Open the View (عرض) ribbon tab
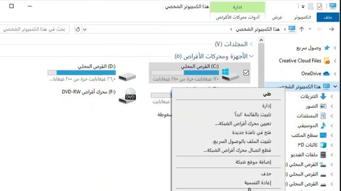The height and width of the screenshot is (191, 341). 277,18
